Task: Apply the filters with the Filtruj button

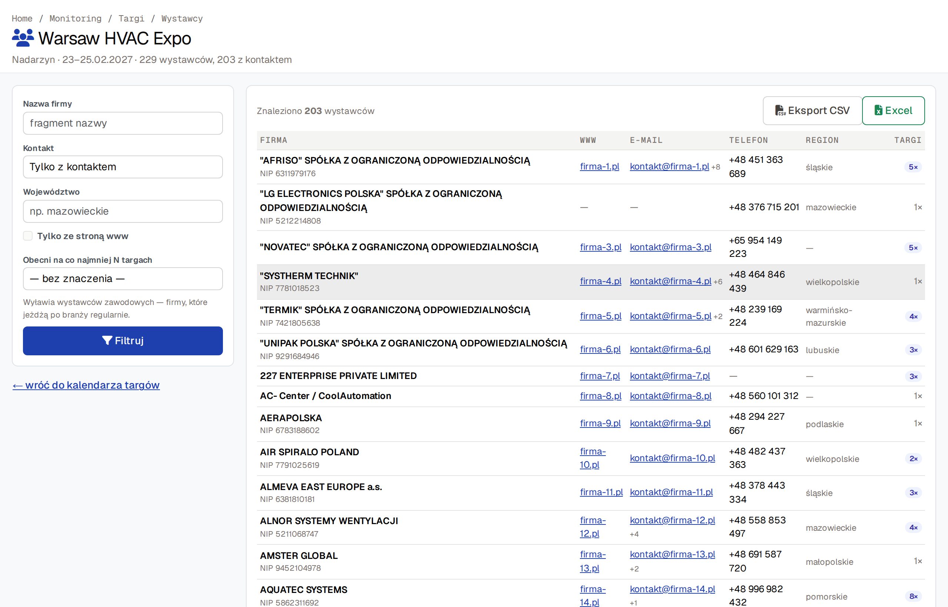Action: [123, 341]
